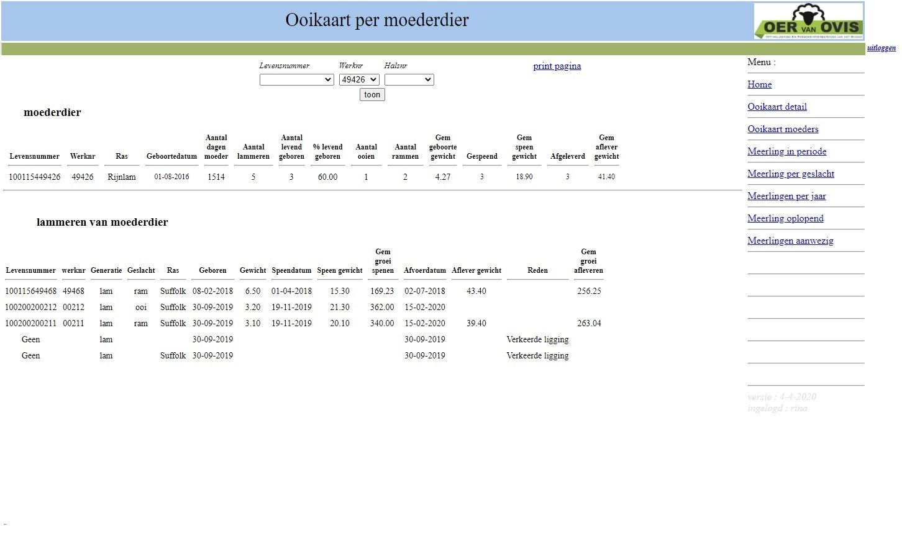The height and width of the screenshot is (537, 902).
Task: Navigate to Meerling per geslacht
Action: (790, 174)
